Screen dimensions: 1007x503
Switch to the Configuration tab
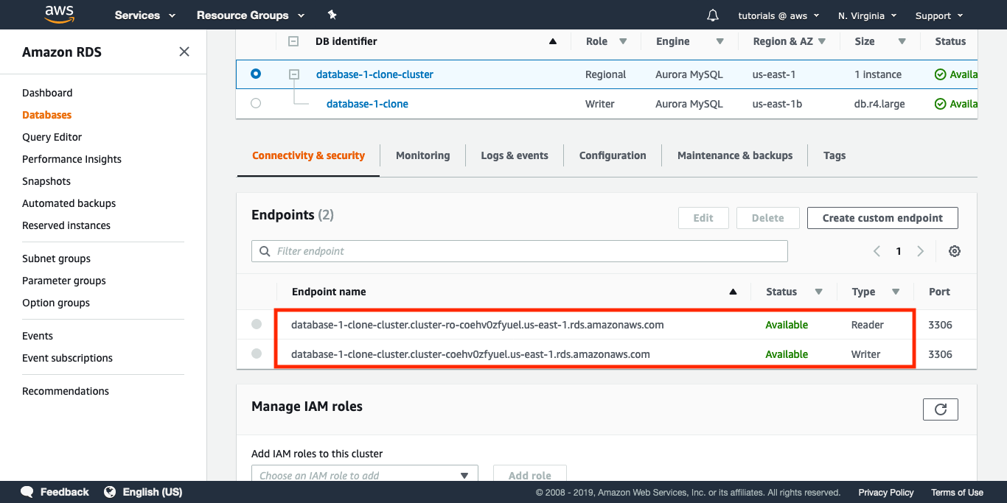[x=613, y=155]
